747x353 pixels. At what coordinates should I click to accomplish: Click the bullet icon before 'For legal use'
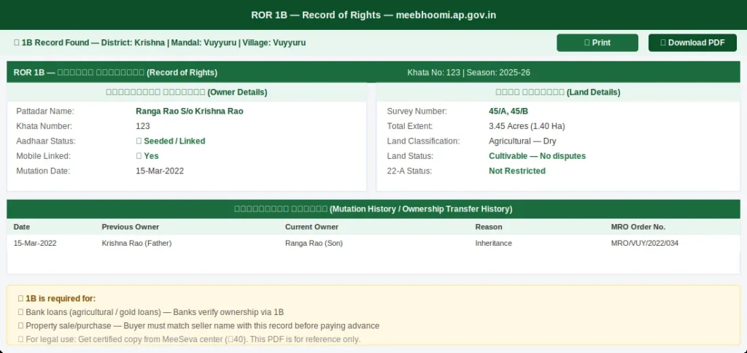20,339
